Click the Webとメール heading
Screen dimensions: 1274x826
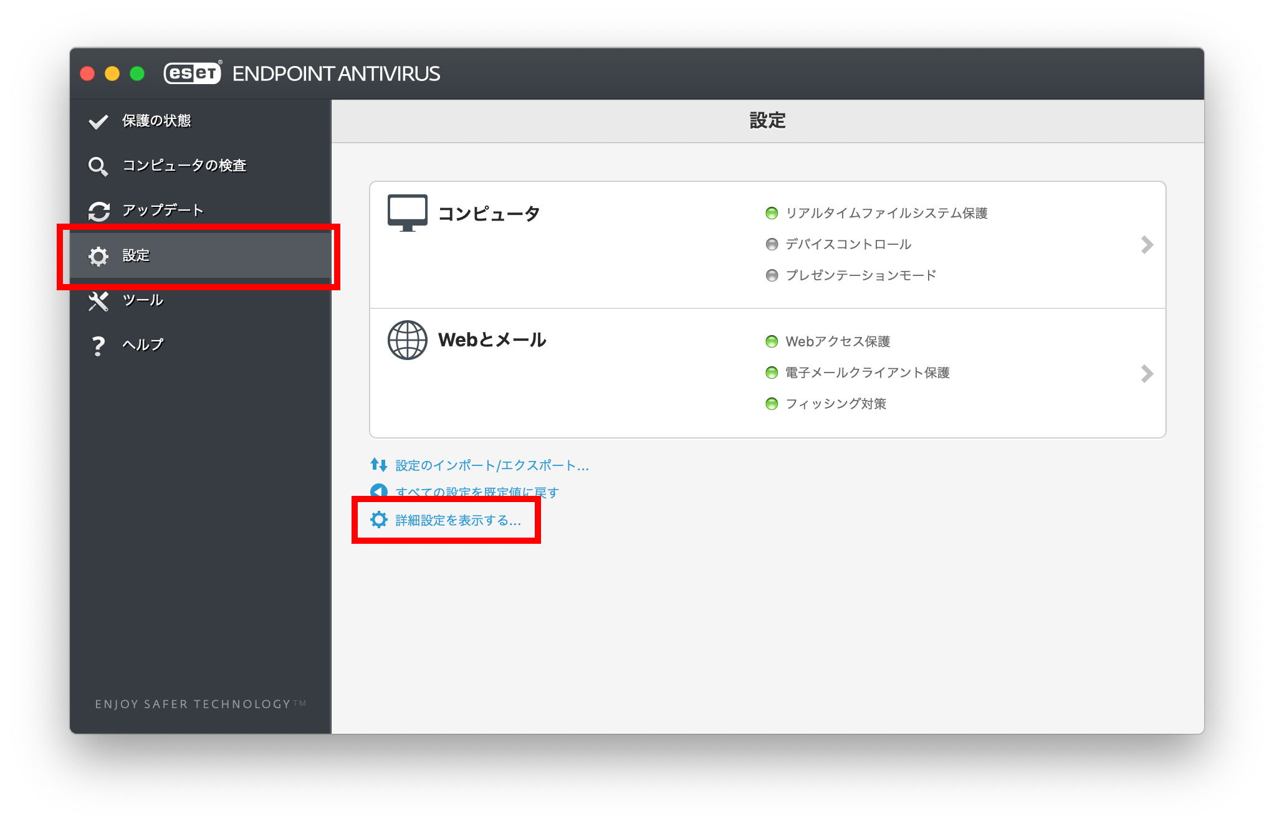click(x=492, y=340)
